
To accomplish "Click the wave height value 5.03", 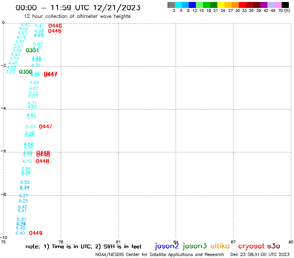I will point(30,127).
